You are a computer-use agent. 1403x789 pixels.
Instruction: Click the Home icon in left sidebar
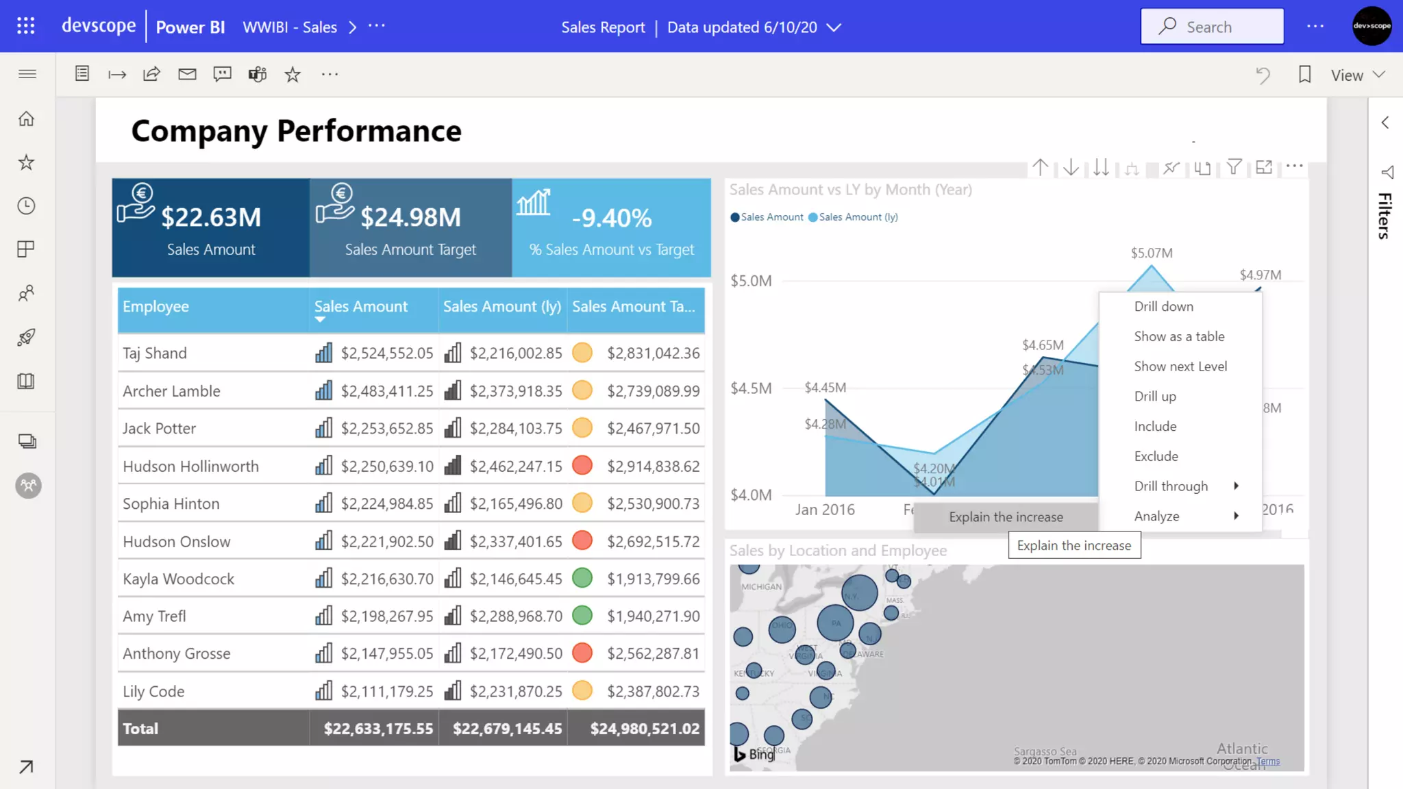coord(26,119)
